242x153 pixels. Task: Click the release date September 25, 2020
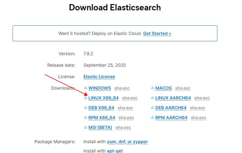pyautogui.click(x=105, y=65)
